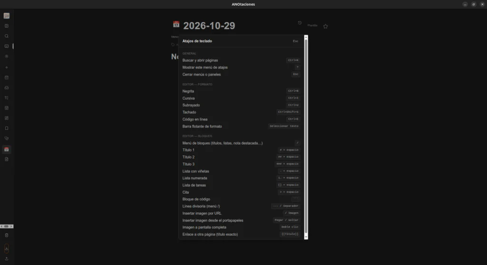Click the 'Lista con viñetas' label
The width and height of the screenshot is (487, 265).
click(x=195, y=171)
